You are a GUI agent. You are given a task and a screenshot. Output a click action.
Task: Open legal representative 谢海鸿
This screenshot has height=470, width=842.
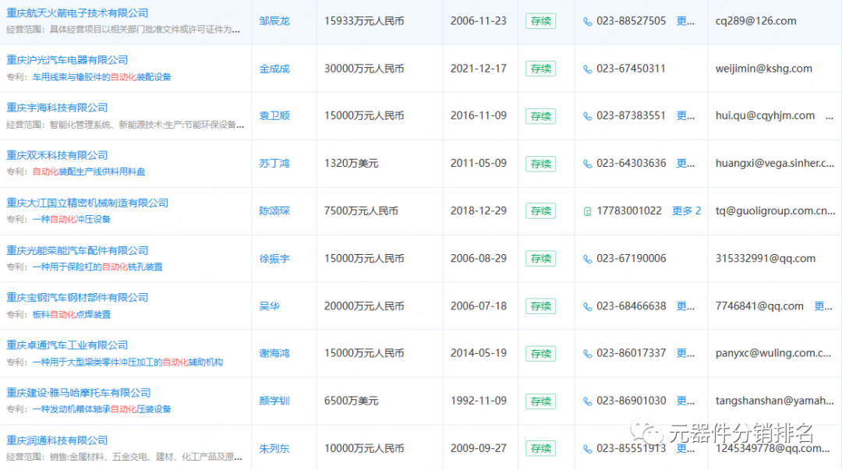click(274, 353)
